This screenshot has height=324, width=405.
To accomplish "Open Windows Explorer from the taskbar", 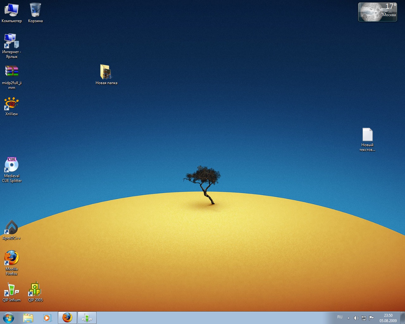I will pos(28,318).
